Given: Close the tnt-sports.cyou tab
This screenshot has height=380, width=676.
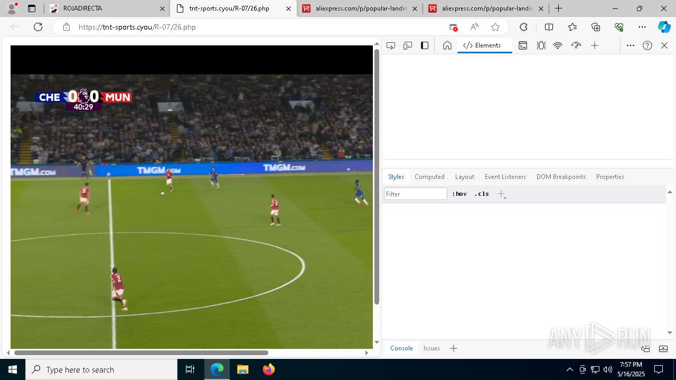Looking at the screenshot, I should point(288,8).
